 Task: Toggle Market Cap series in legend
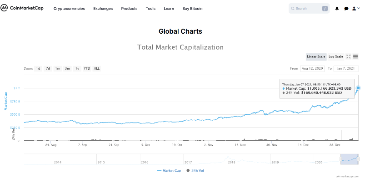169,171
